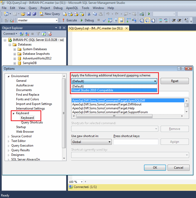The width and height of the screenshot is (196, 198).
Task: Click the Press shortcut keys input field
Action: pyautogui.click(x=136, y=142)
